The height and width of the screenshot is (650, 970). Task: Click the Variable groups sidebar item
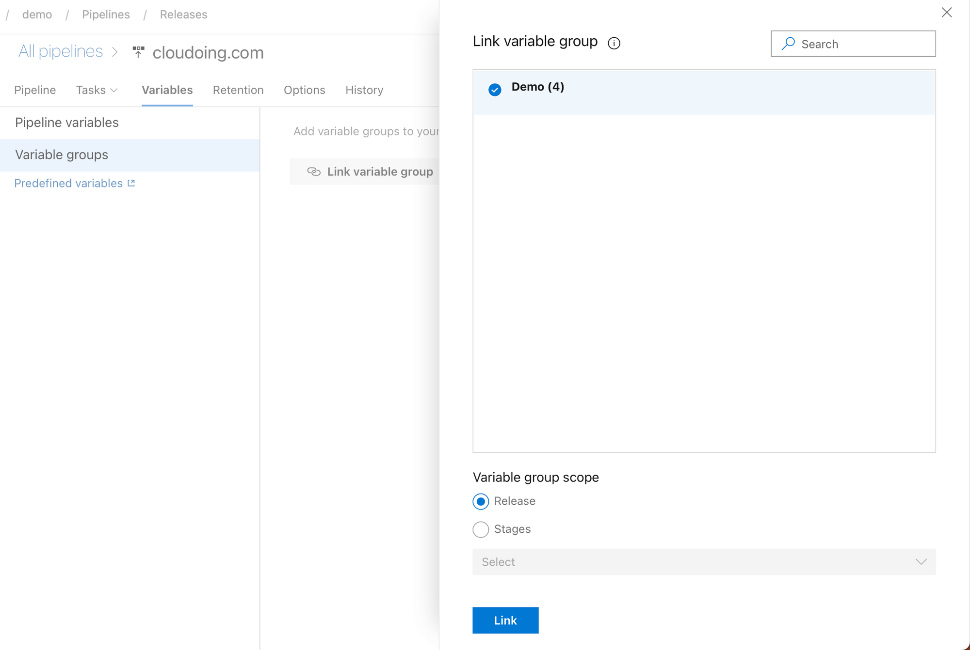pyautogui.click(x=62, y=155)
